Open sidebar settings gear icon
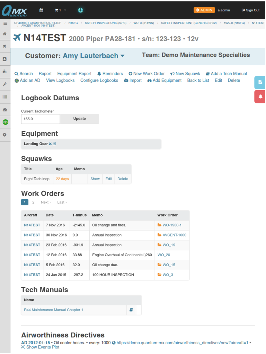This screenshot has width=266, height=354. coord(5,135)
